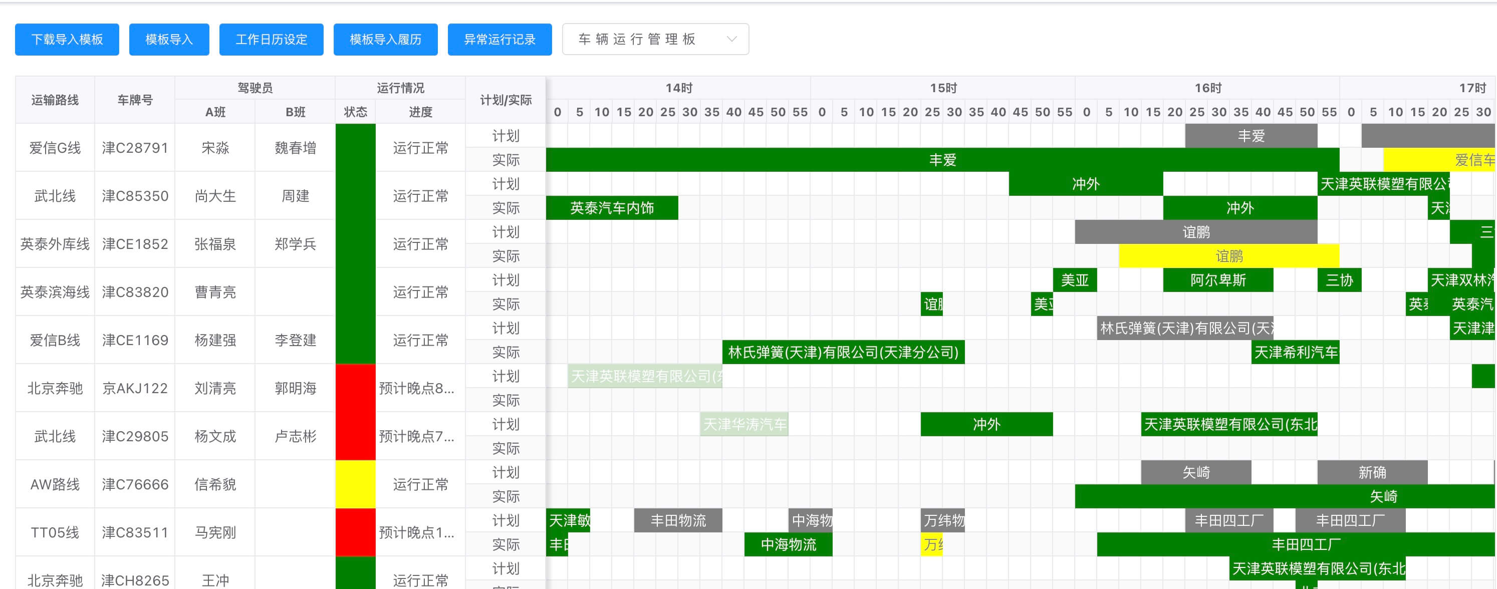Click the B班 sub-header

tap(295, 112)
